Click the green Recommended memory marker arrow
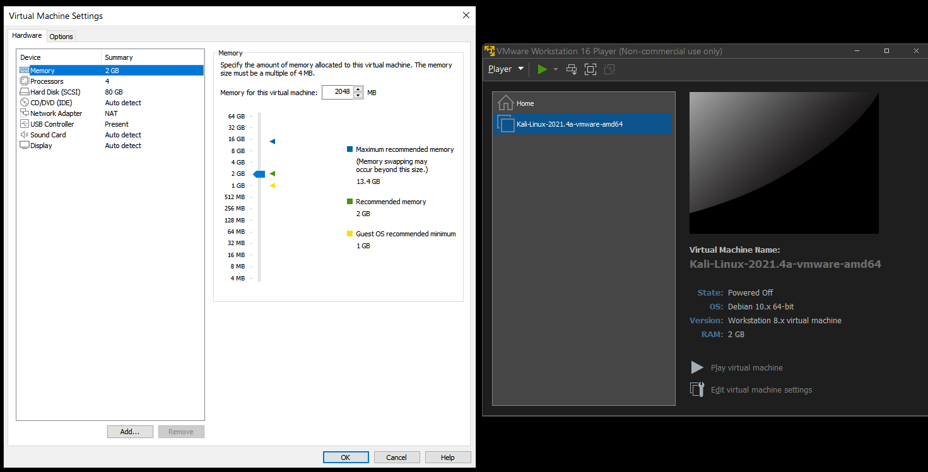Screen dimensions: 928x472 272,173
